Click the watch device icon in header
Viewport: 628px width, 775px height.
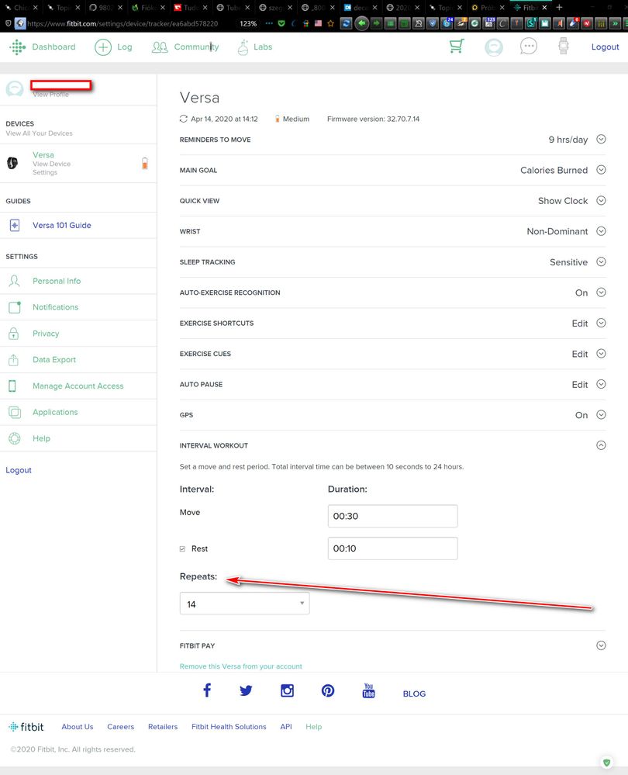tap(564, 47)
